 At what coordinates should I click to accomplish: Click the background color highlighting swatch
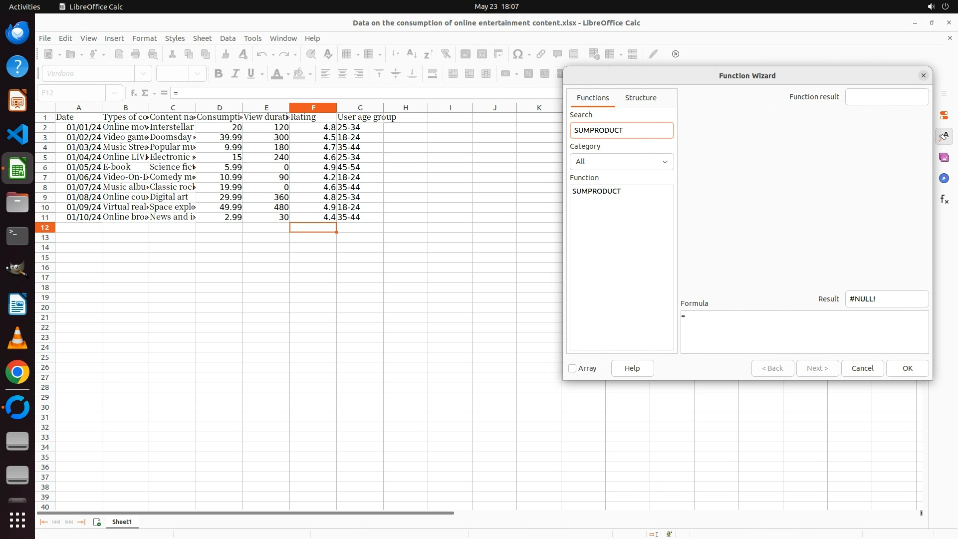[298, 74]
